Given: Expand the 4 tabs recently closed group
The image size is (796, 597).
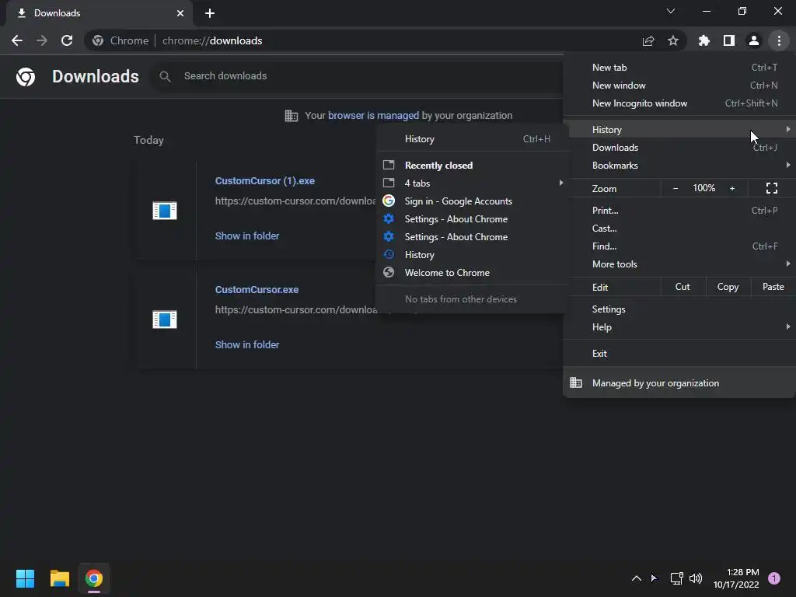Looking at the screenshot, I should [x=472, y=183].
